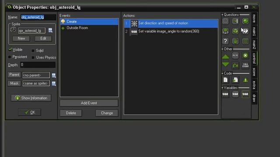Click the last VAR Draw Variable icon
280x157 pixels.
[x=245, y=94]
